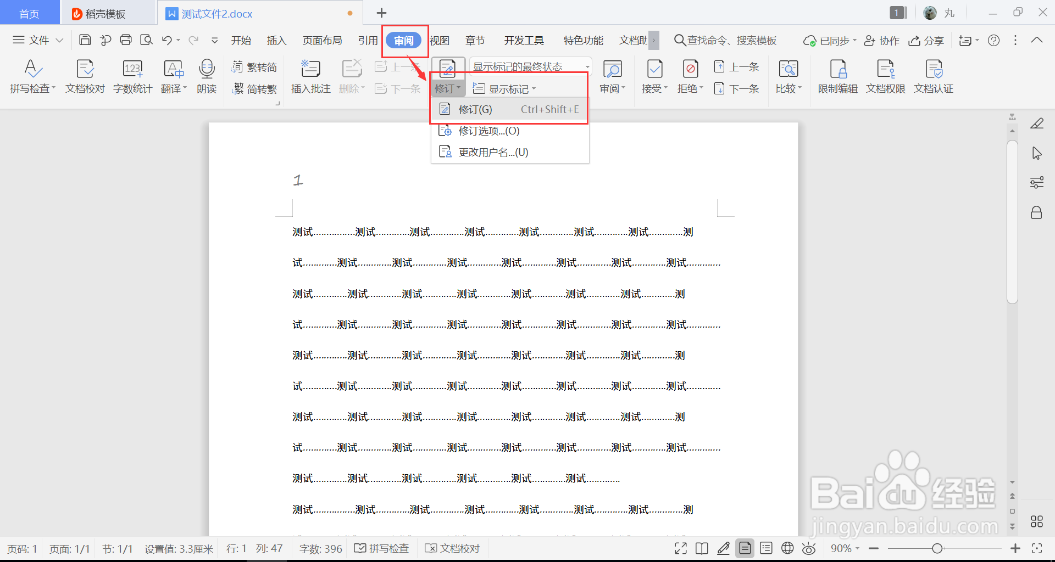Image resolution: width=1055 pixels, height=562 pixels.
Task: Toggle eye protection mode icon
Action: [809, 548]
